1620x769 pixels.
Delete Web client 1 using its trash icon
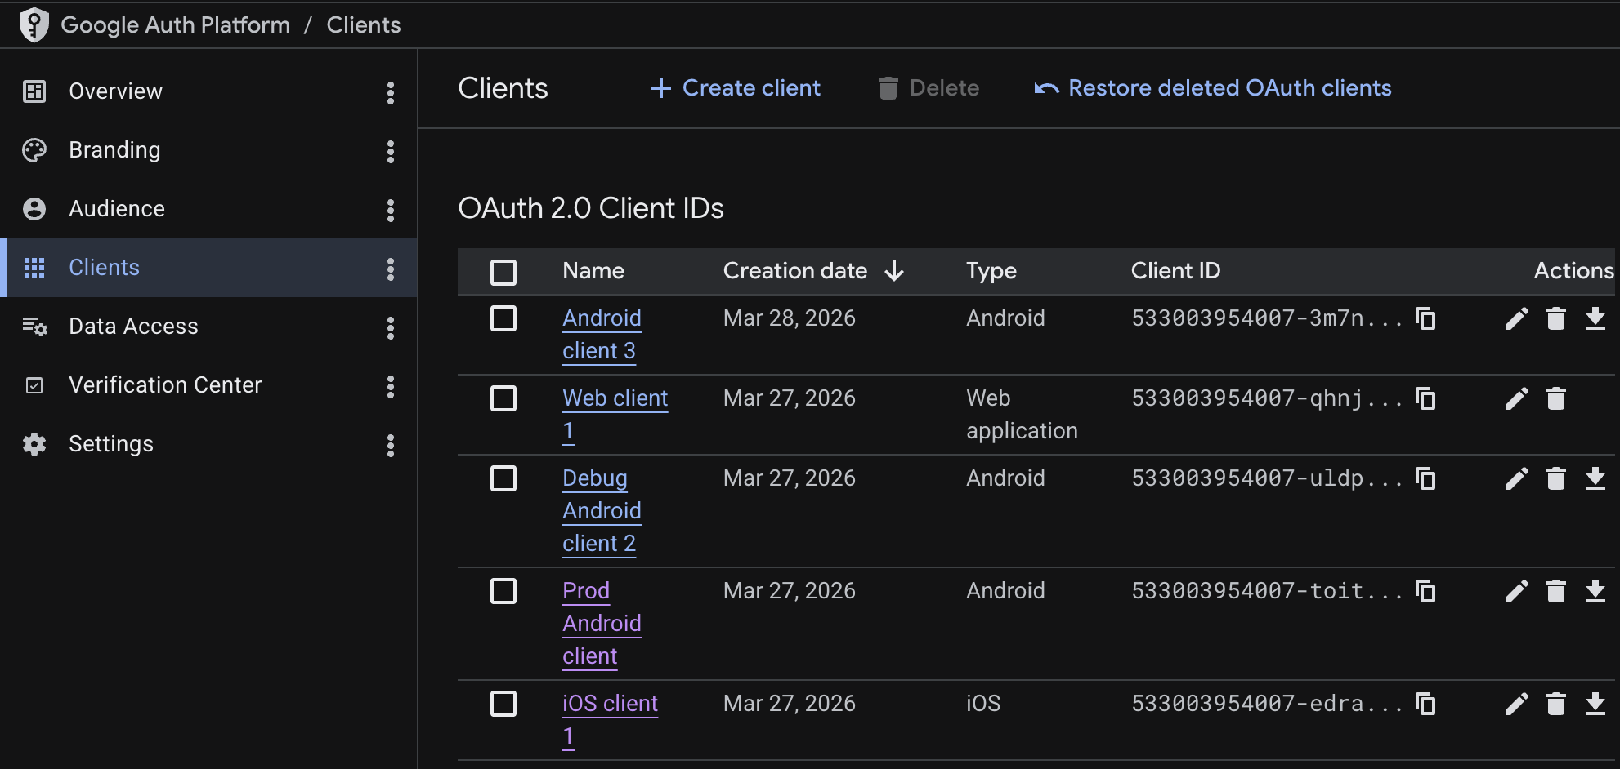(1556, 398)
